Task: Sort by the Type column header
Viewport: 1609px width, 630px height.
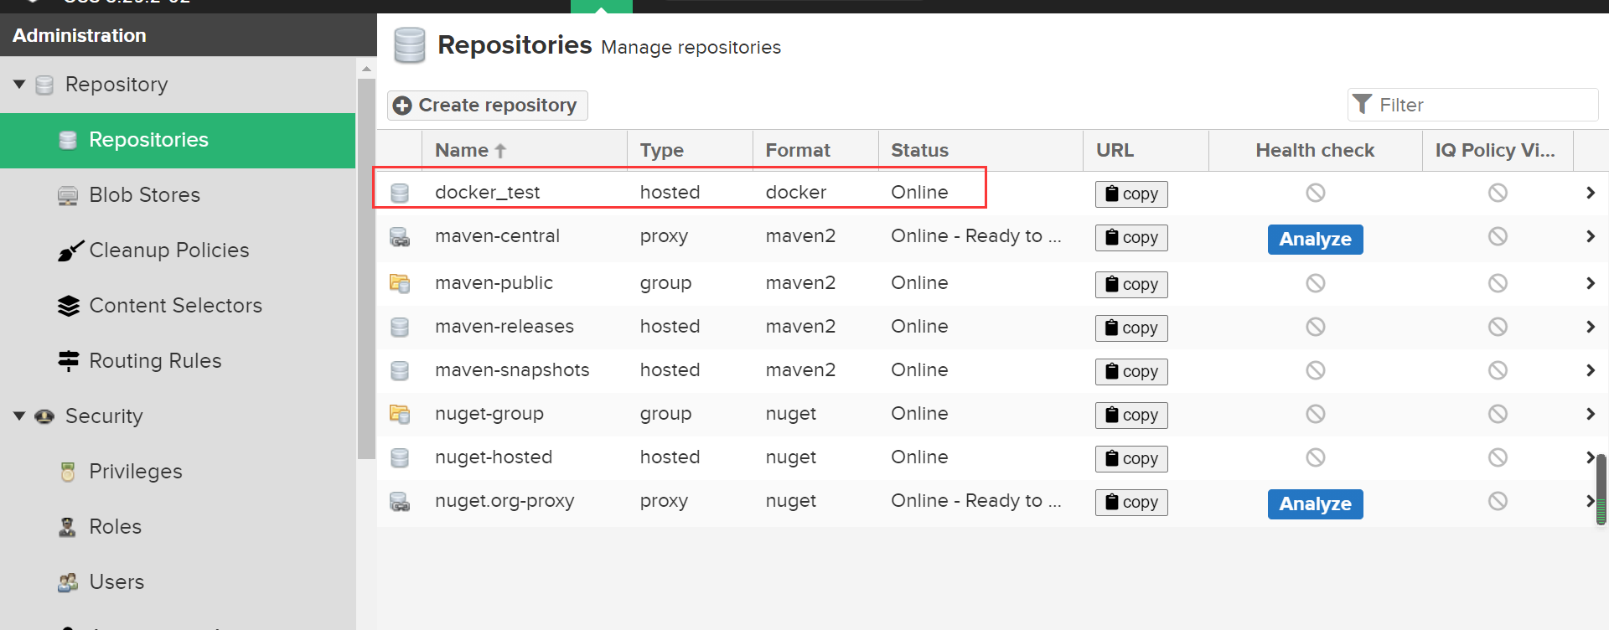Action: 690,151
